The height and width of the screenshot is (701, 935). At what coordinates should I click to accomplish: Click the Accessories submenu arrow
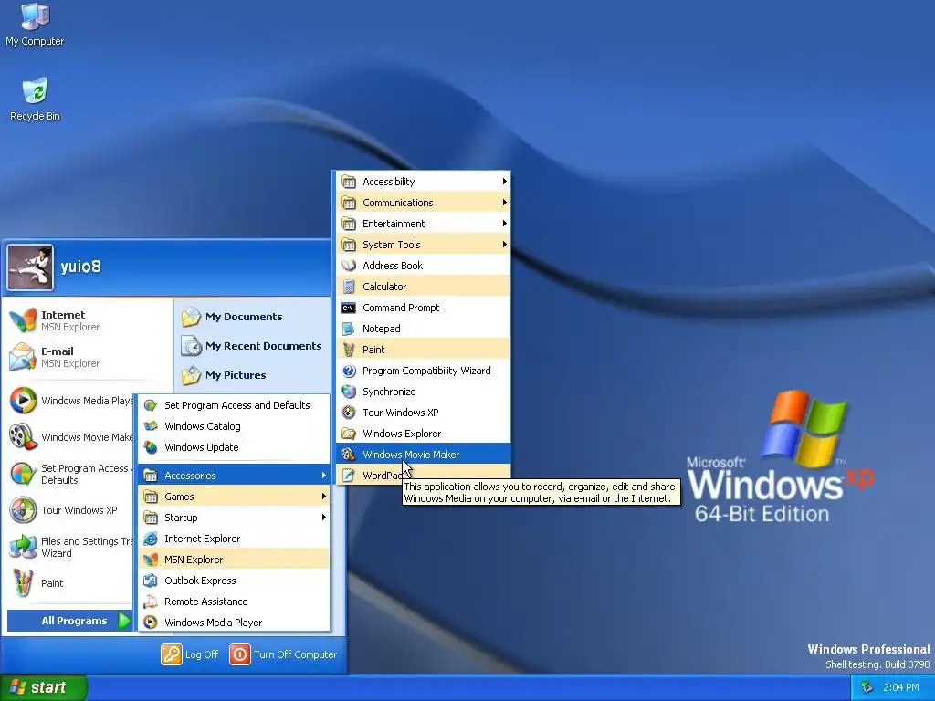click(324, 475)
